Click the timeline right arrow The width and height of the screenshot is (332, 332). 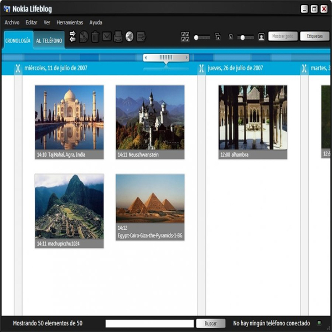tap(186, 58)
